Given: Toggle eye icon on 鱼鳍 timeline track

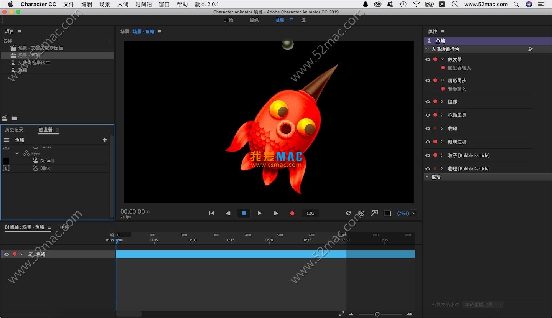Looking at the screenshot, I should (x=7, y=254).
